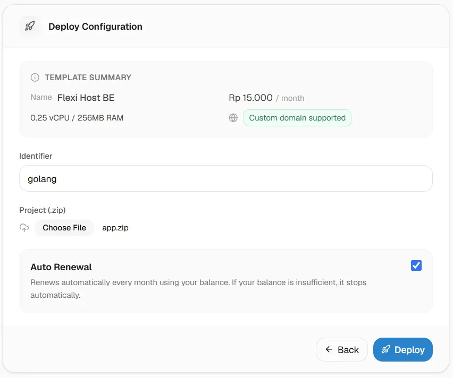Click the Flexi Host BE template name
The width and height of the screenshot is (453, 378).
[86, 98]
